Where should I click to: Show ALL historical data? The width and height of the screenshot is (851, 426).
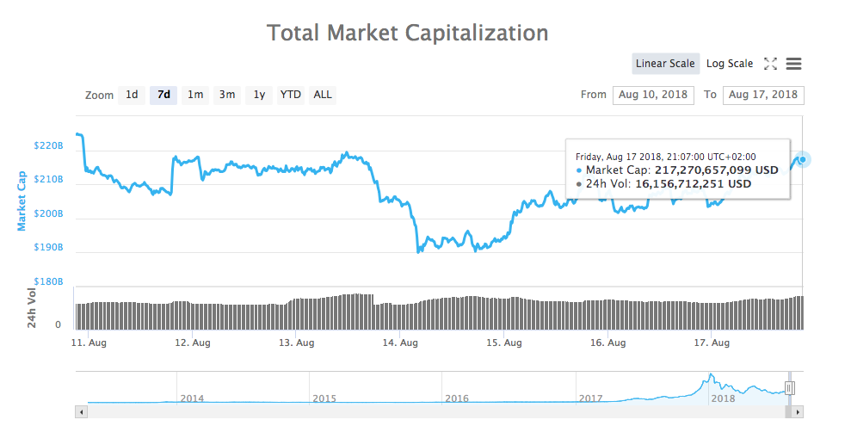point(323,95)
